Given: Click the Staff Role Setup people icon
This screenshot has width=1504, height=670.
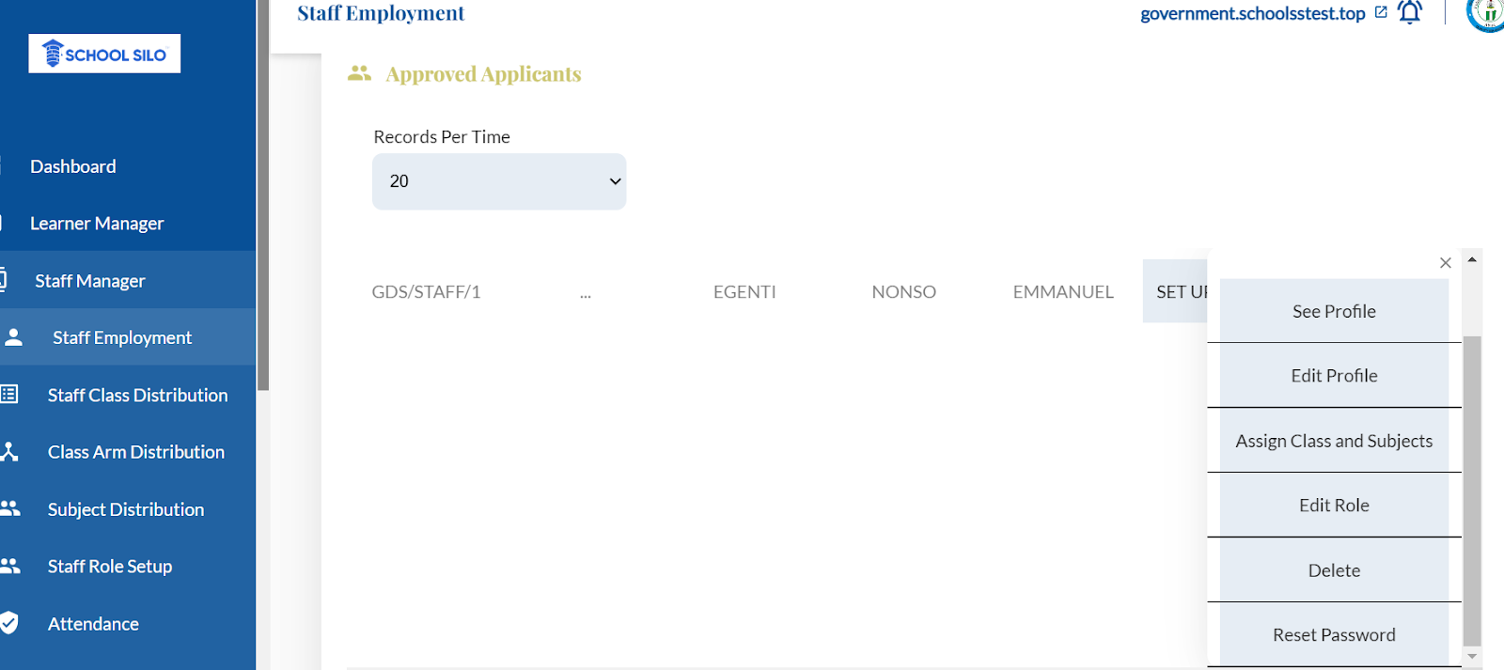Looking at the screenshot, I should coord(9,566).
